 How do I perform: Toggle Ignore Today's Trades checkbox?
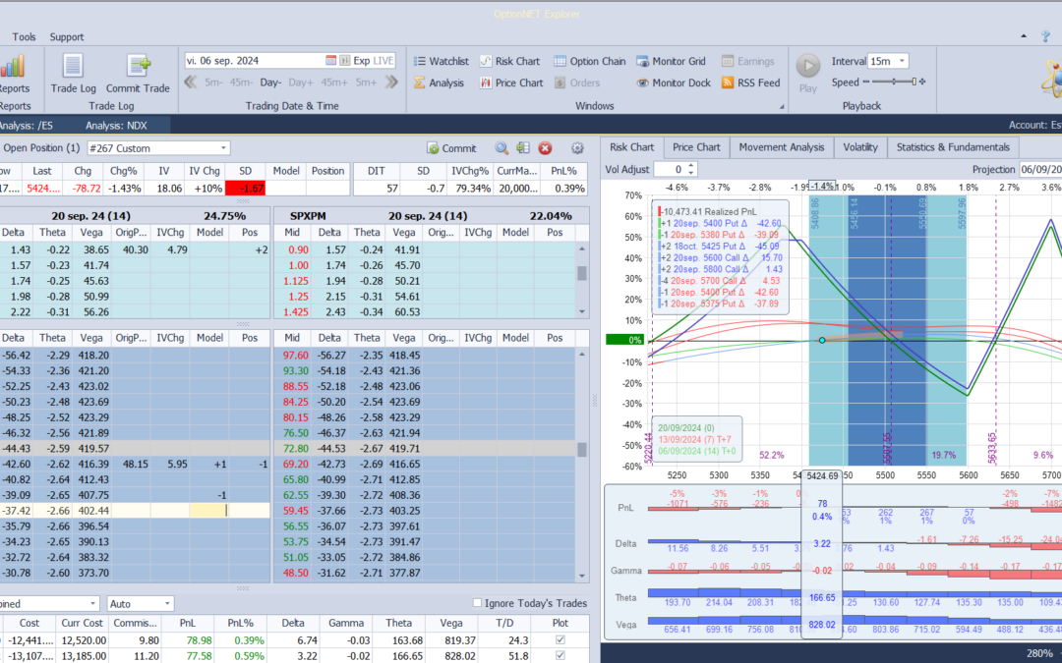[x=477, y=603]
